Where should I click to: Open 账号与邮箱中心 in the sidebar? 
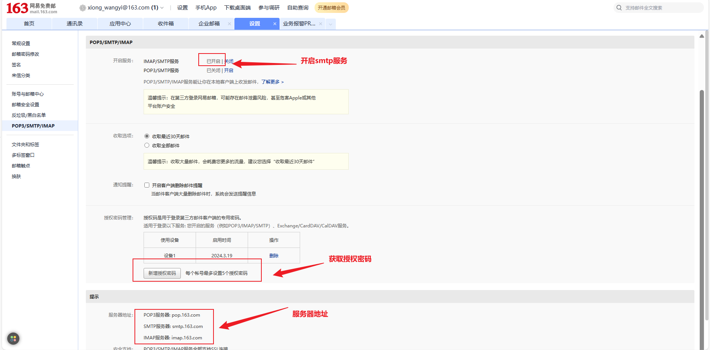(28, 94)
